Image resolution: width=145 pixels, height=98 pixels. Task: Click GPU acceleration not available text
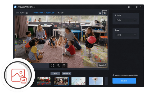pos(126,75)
